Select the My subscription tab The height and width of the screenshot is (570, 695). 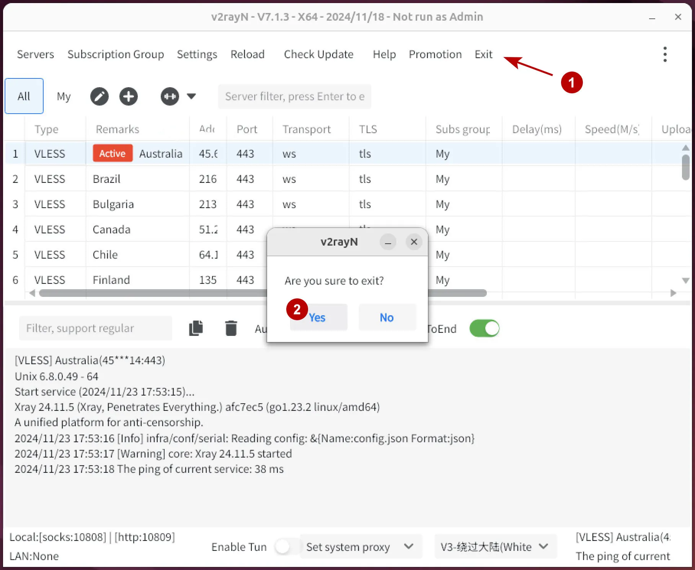coord(64,96)
